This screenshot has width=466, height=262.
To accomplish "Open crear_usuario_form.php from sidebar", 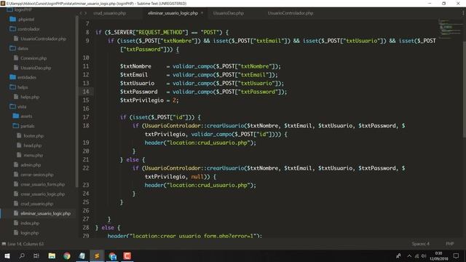I will [x=42, y=184].
